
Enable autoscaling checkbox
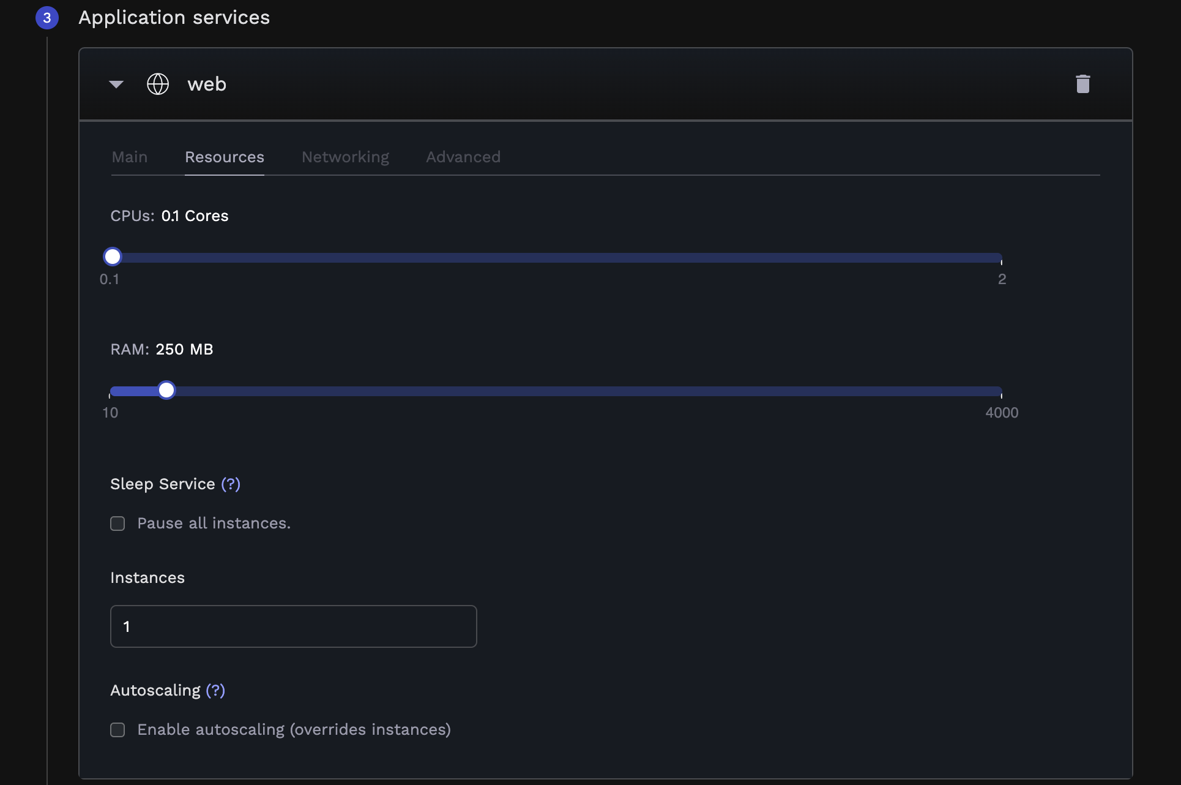(x=117, y=730)
